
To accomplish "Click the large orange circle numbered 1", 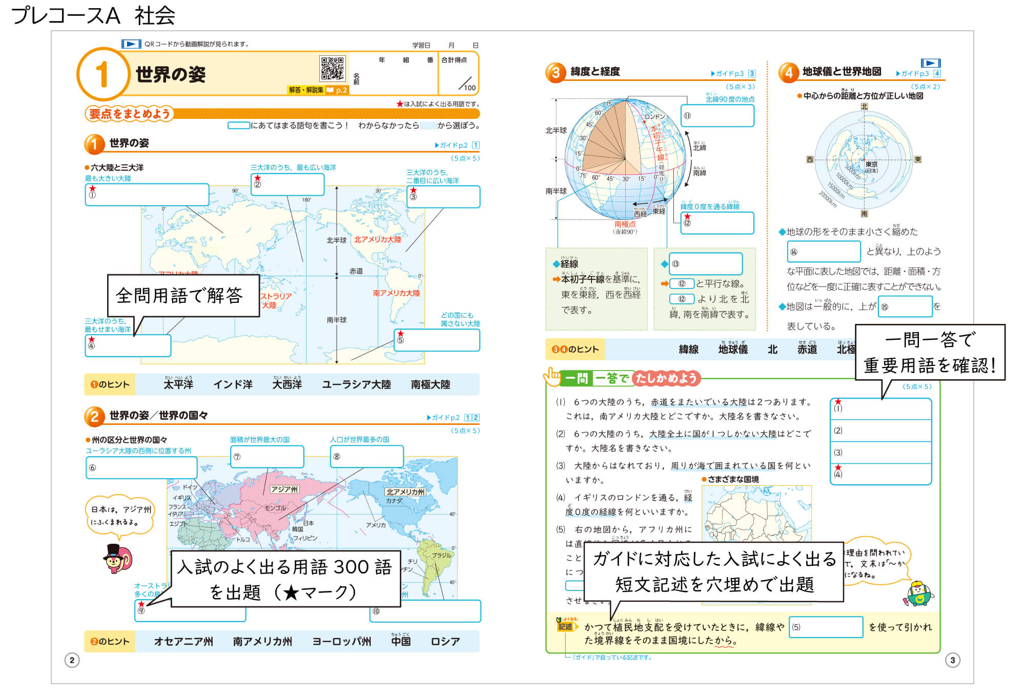I will click(103, 74).
